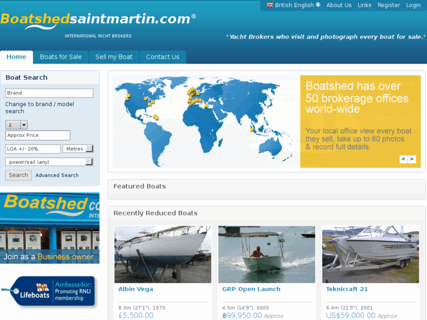Click the GRP Open Launch title link
This screenshot has width=427, height=320.
(x=251, y=289)
